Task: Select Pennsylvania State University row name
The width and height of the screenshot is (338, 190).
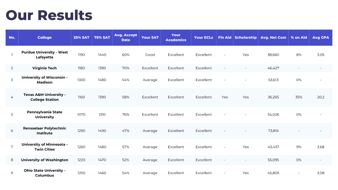Action: click(45, 114)
